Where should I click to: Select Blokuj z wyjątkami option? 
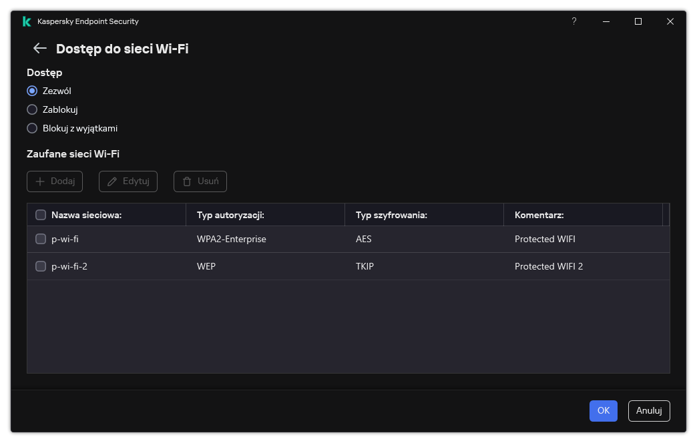[32, 128]
